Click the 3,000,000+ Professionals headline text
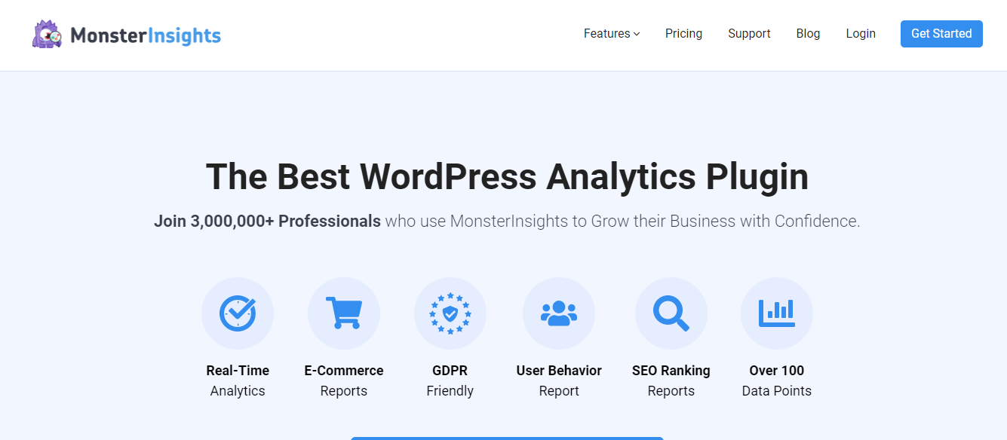This screenshot has width=1007, height=440. click(267, 221)
